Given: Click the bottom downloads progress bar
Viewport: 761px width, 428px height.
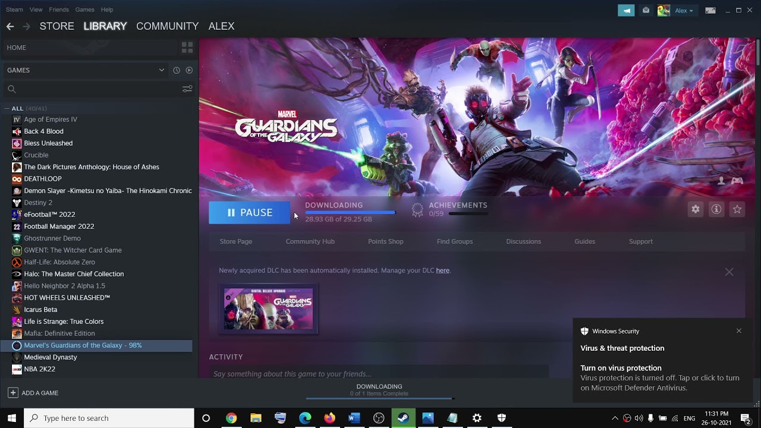Looking at the screenshot, I should click(379, 398).
